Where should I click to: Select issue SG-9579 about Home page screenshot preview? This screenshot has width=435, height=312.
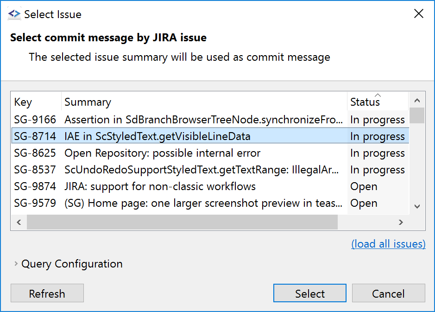tap(185, 203)
